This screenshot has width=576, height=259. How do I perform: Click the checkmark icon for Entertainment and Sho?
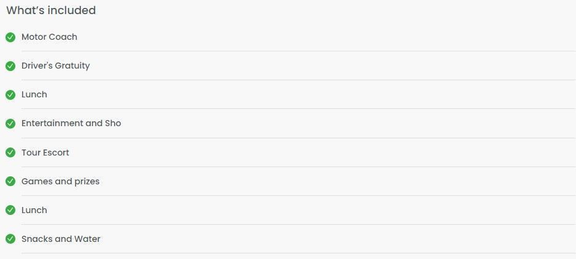pos(10,124)
